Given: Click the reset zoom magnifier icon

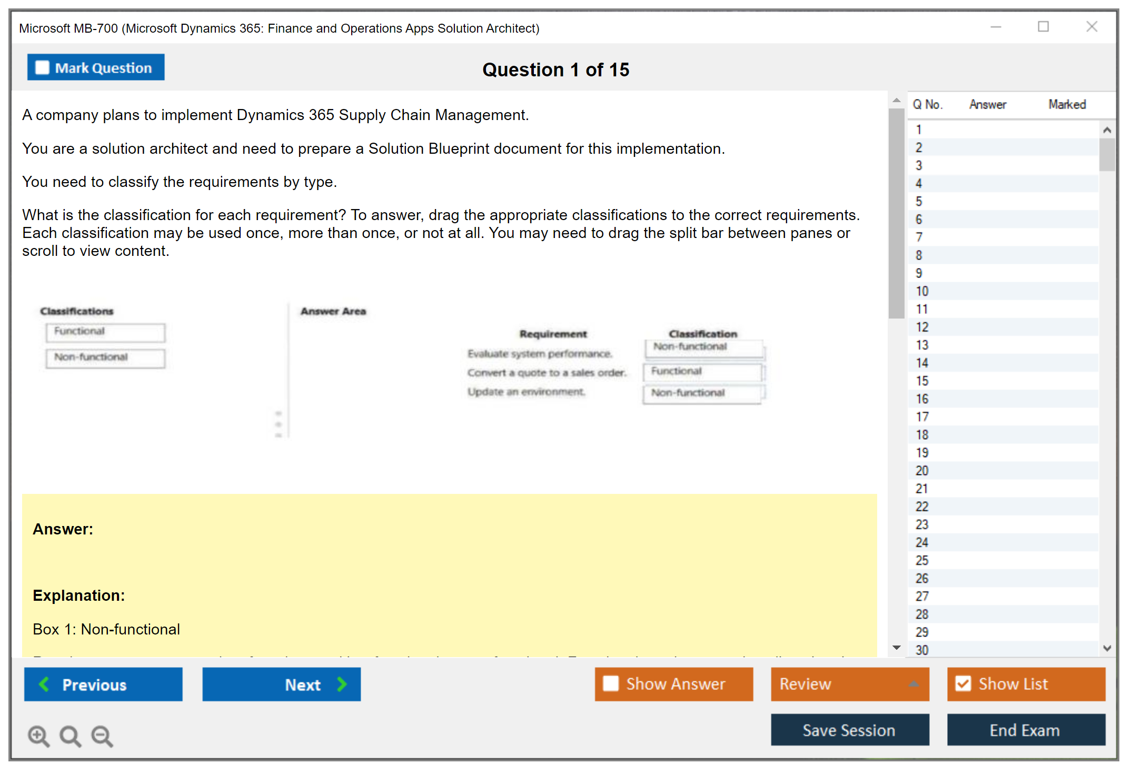Looking at the screenshot, I should (70, 736).
